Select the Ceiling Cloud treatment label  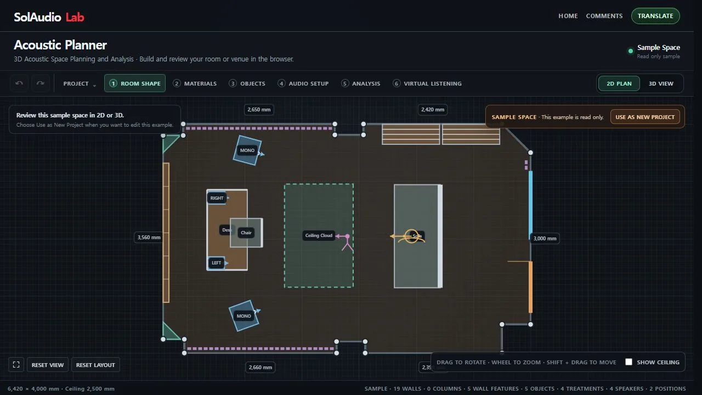[319, 235]
